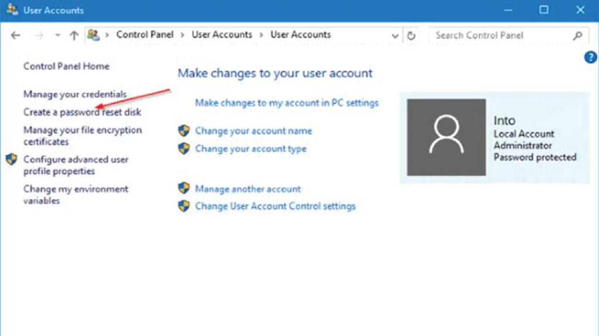The height and width of the screenshot is (336, 599).
Task: Click the refresh icon in the address bar
Action: point(411,35)
